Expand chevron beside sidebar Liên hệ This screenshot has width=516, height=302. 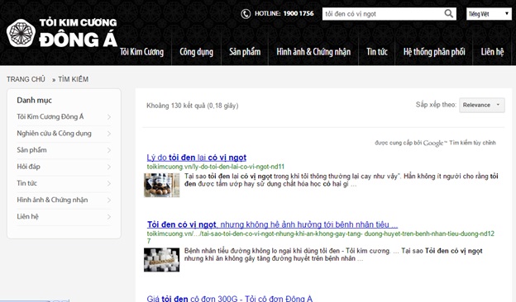coord(109,217)
